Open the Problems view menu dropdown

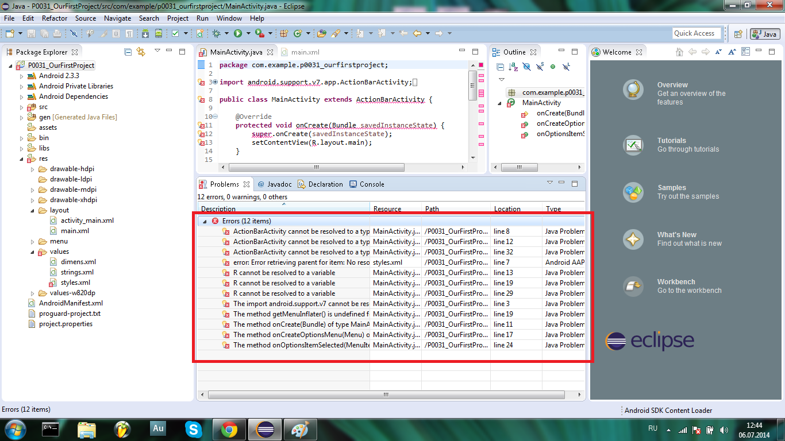tap(549, 184)
